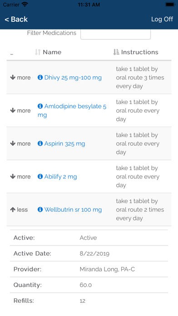Open the Aspirin 325 mg link
Image resolution: width=178 pixels, height=316 pixels.
pos(65,143)
